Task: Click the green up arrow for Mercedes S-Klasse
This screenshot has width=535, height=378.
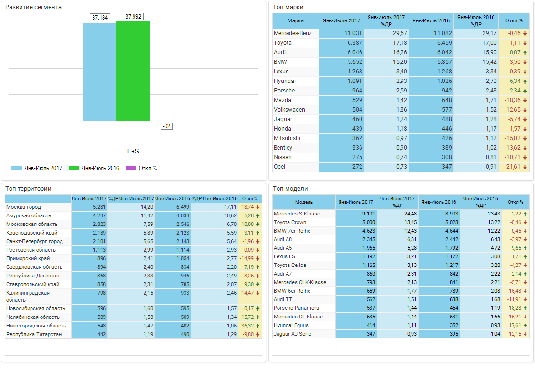Action: [525, 214]
